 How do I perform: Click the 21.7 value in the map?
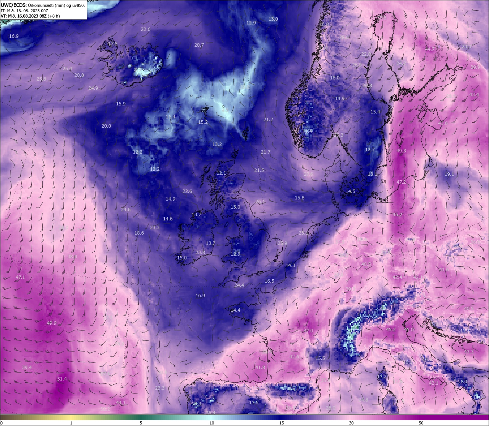(x=266, y=152)
